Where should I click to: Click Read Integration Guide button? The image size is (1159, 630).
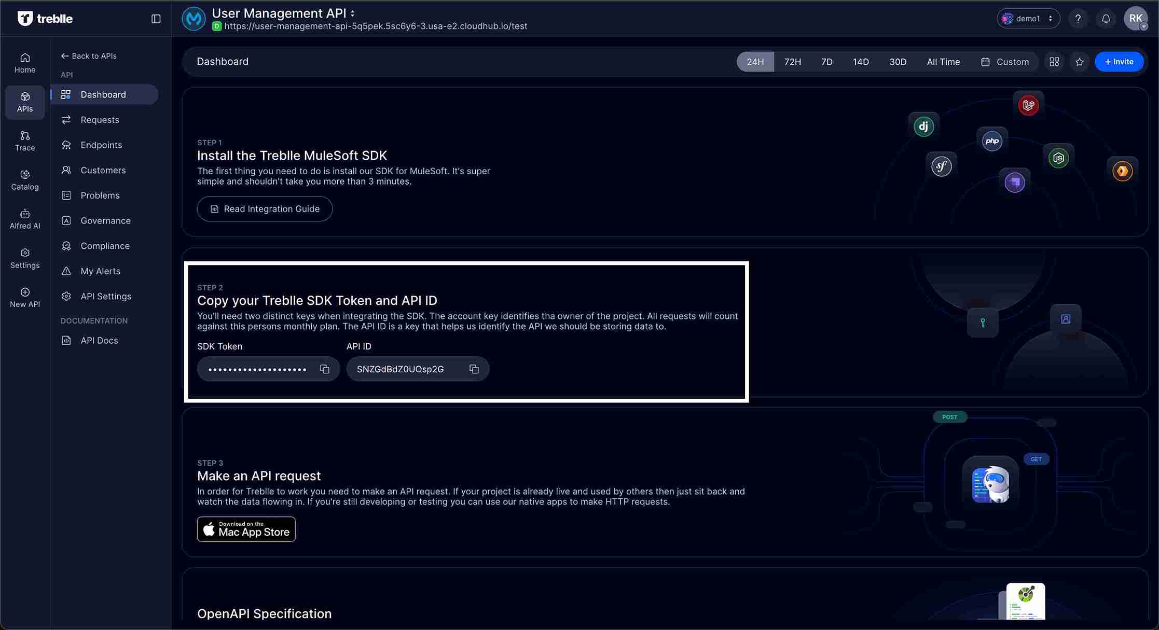[265, 209]
